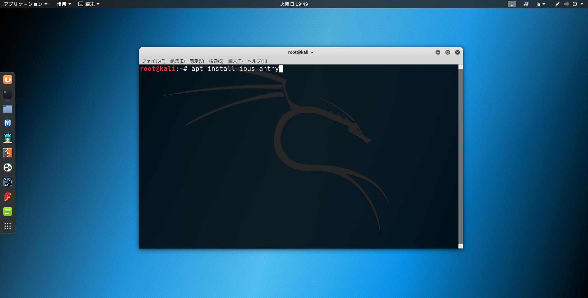The image size is (588, 298).
Task: Click the volume speaker icon
Action: click(x=566, y=4)
